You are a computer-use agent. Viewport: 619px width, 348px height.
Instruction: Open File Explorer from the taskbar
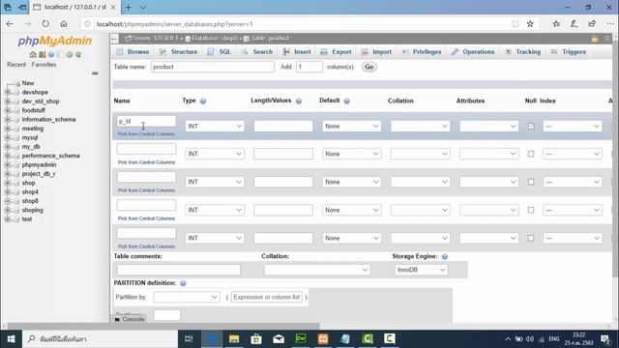(x=234, y=338)
